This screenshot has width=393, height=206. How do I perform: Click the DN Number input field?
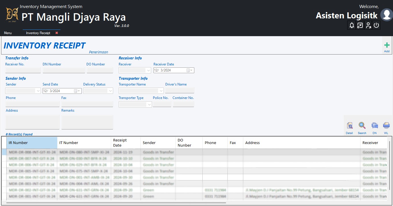pos(64,70)
